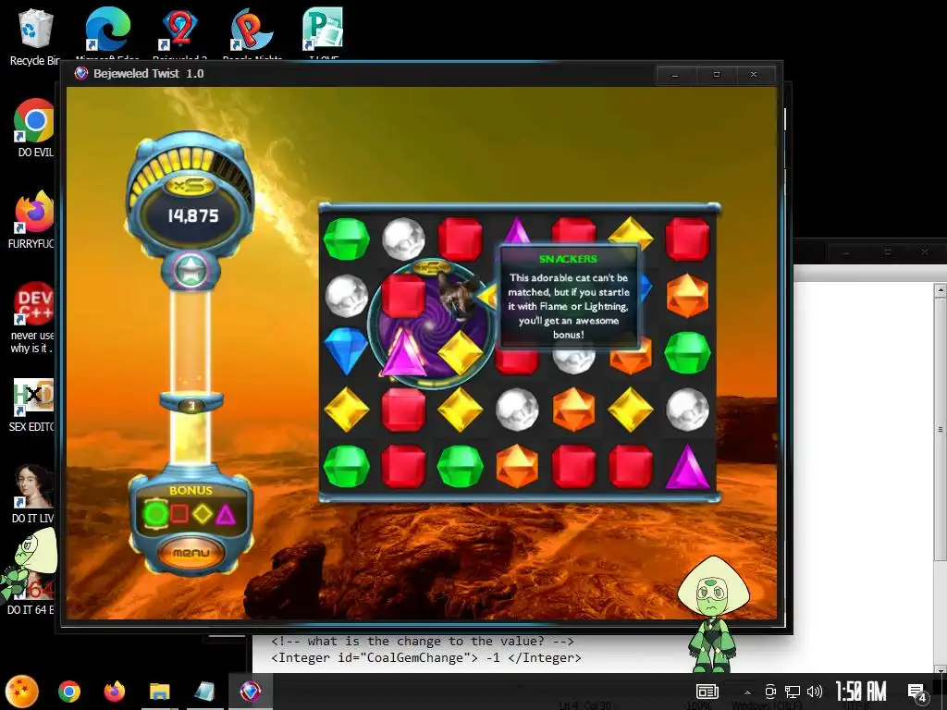Select the red gem in the board's top-right corner
The image size is (947, 710).
(x=687, y=239)
